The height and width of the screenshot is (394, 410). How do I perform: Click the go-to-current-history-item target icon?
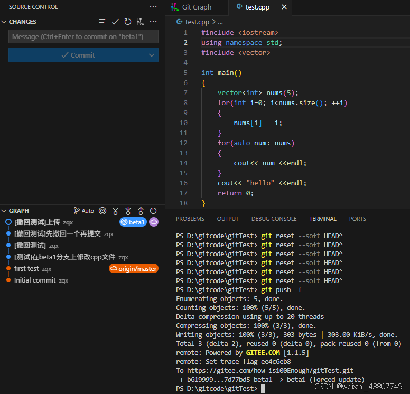102,211
